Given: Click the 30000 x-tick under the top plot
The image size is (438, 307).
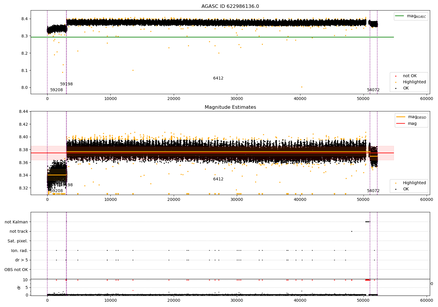Looking at the screenshot, I should [x=237, y=99].
